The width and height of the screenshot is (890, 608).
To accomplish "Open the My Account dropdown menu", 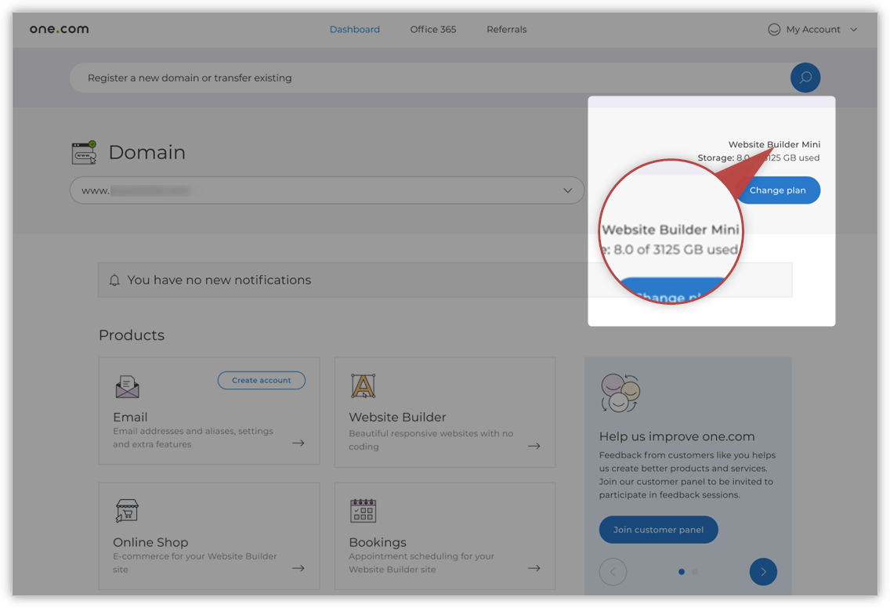I will coord(813,30).
